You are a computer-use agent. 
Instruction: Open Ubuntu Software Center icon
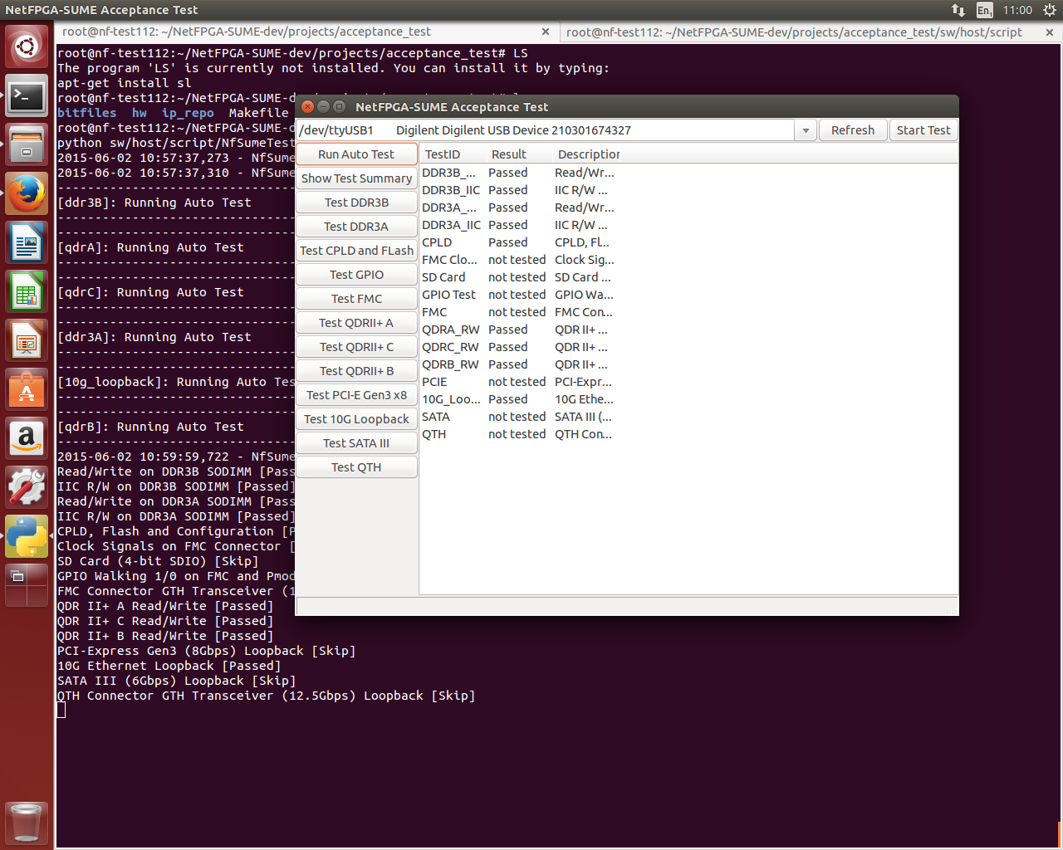coord(27,389)
